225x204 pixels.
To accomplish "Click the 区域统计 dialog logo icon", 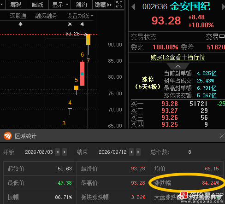I will [x=8, y=136].
